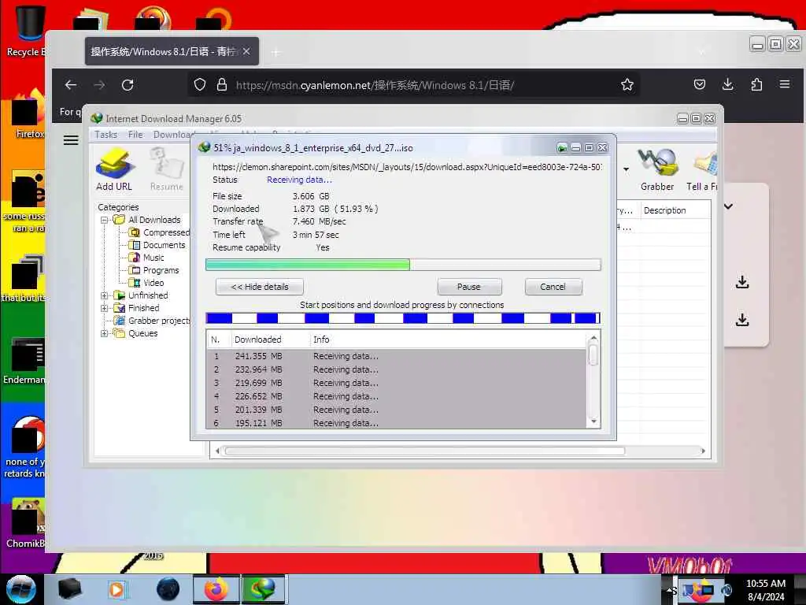
Task: Open media player taskbar icon
Action: point(116,589)
